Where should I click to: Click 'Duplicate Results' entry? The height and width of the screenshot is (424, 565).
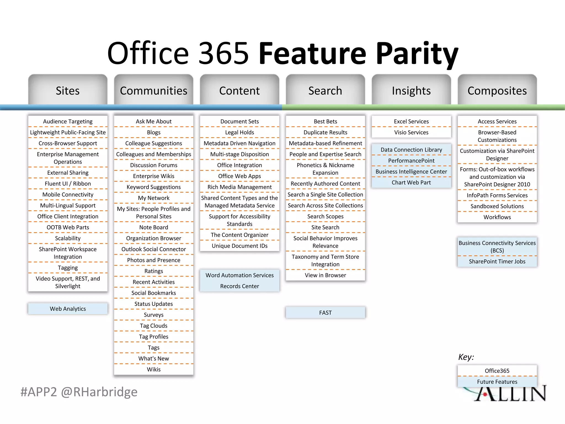[326, 132]
